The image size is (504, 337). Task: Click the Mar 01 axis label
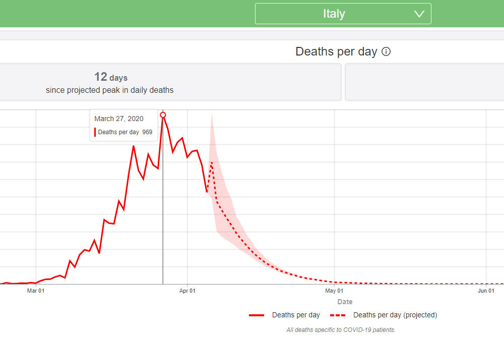(x=36, y=291)
